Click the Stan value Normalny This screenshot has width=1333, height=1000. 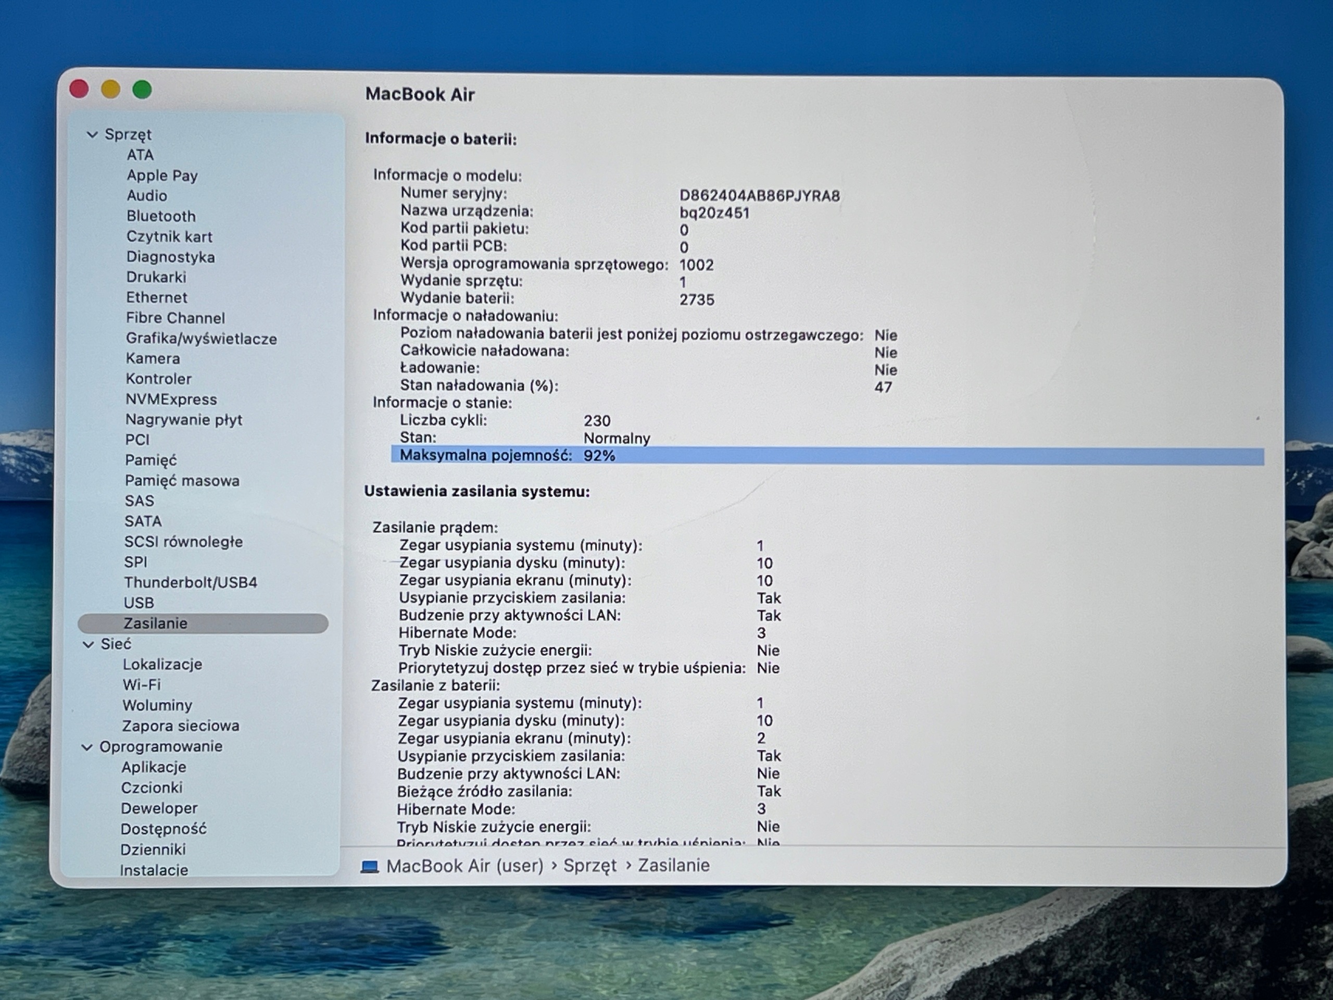(617, 438)
